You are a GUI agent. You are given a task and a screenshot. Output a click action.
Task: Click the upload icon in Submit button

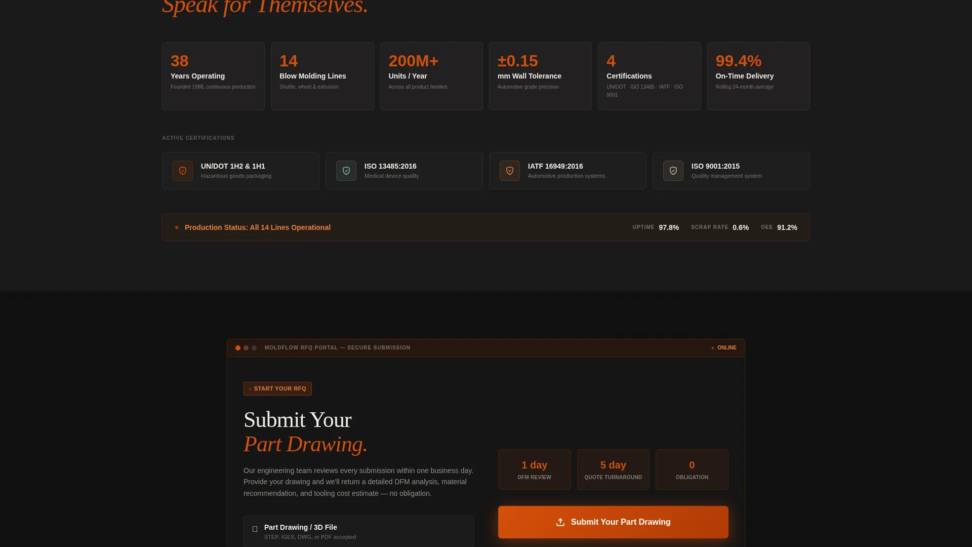[560, 522]
